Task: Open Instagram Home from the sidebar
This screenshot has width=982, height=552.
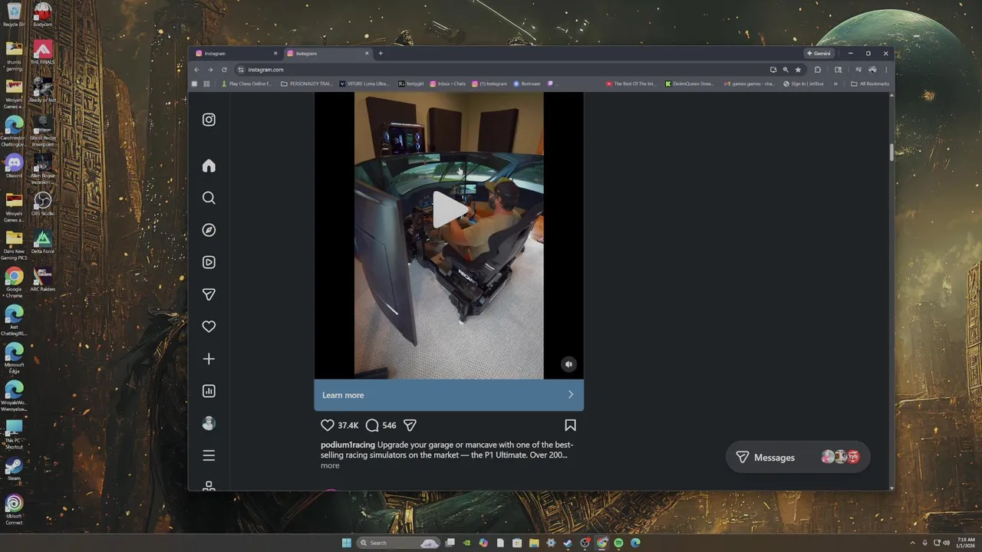Action: 209,166
